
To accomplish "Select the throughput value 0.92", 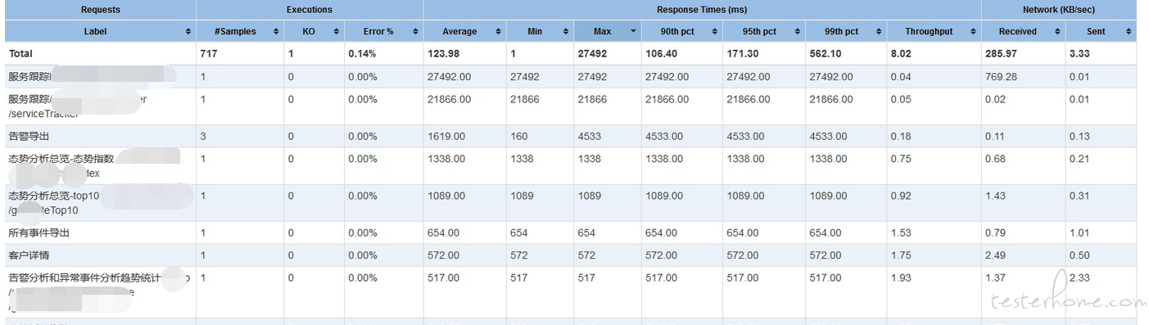I will [x=900, y=196].
